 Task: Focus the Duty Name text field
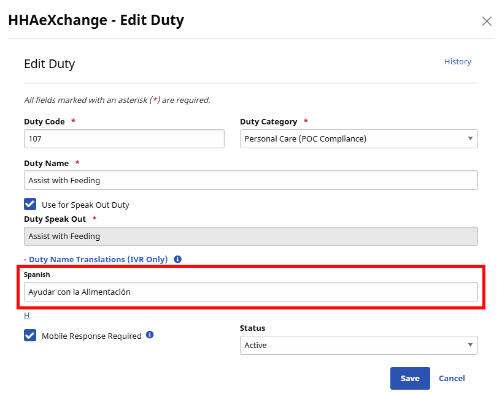click(250, 180)
